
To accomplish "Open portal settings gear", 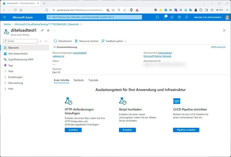I will 172,17.
